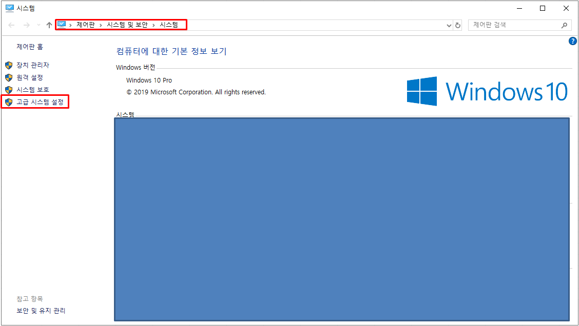Open address bar history dropdown
Image resolution: width=579 pixels, height=326 pixels.
pos(449,26)
